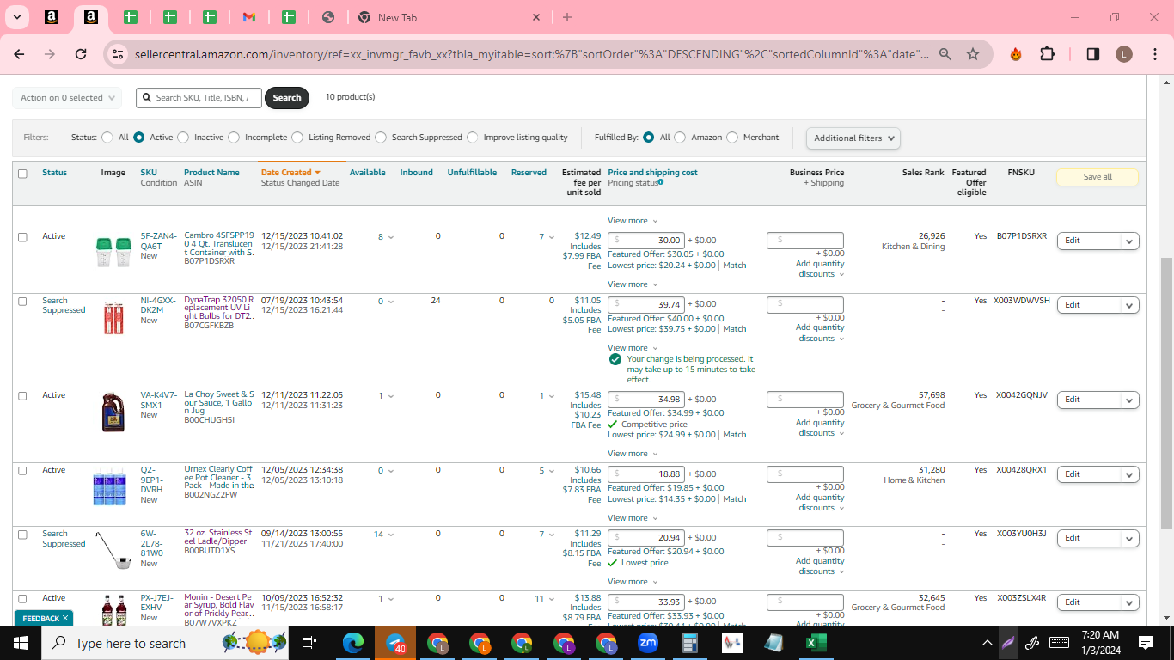Open the Windows Start menu
The height and width of the screenshot is (660, 1174).
(21, 643)
